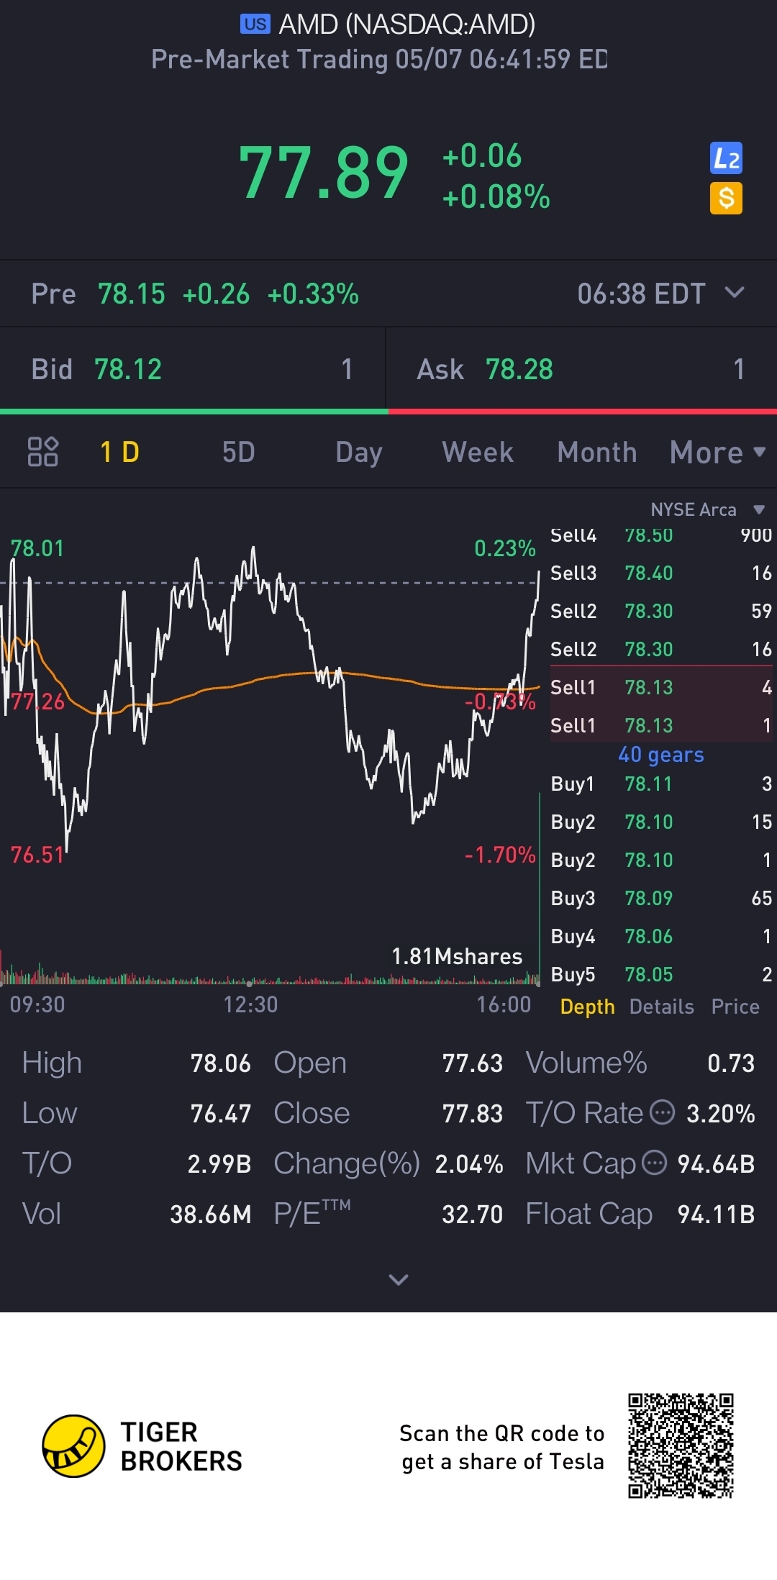Tap the 1.81Mshares volume label
The image size is (777, 1580).
[457, 956]
